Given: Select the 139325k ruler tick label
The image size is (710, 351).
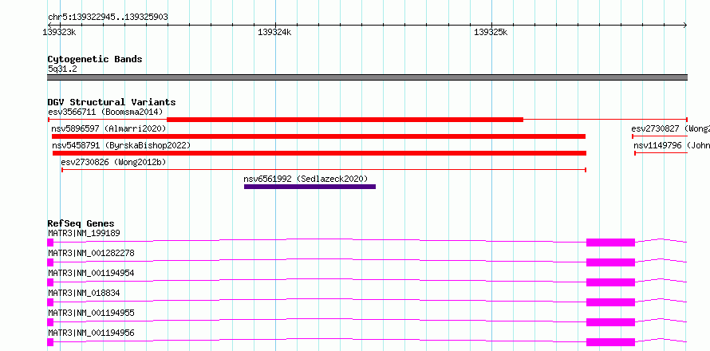Looking at the screenshot, I should coord(491,32).
